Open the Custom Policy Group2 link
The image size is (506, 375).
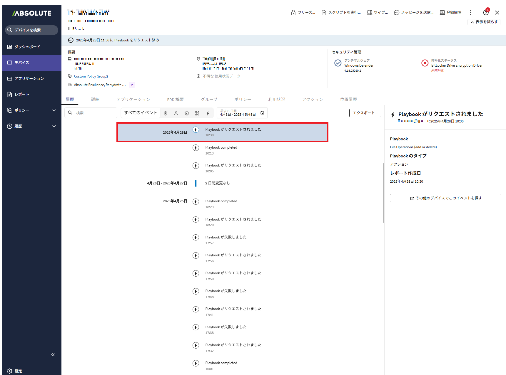(x=91, y=76)
